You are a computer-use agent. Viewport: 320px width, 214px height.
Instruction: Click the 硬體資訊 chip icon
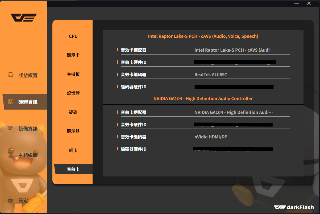coord(11,102)
